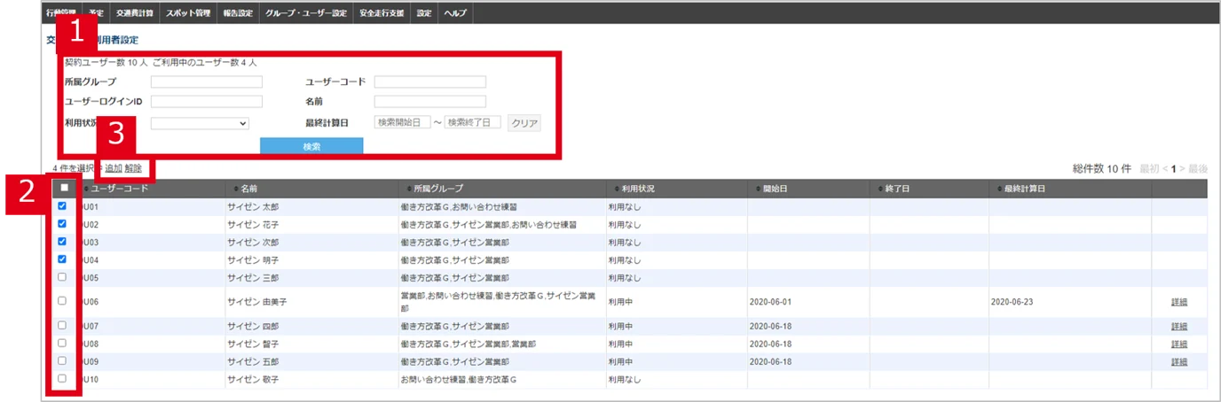Check the checkbox for サイゼン 四郎
This screenshot has width=1221, height=402.
tap(62, 325)
